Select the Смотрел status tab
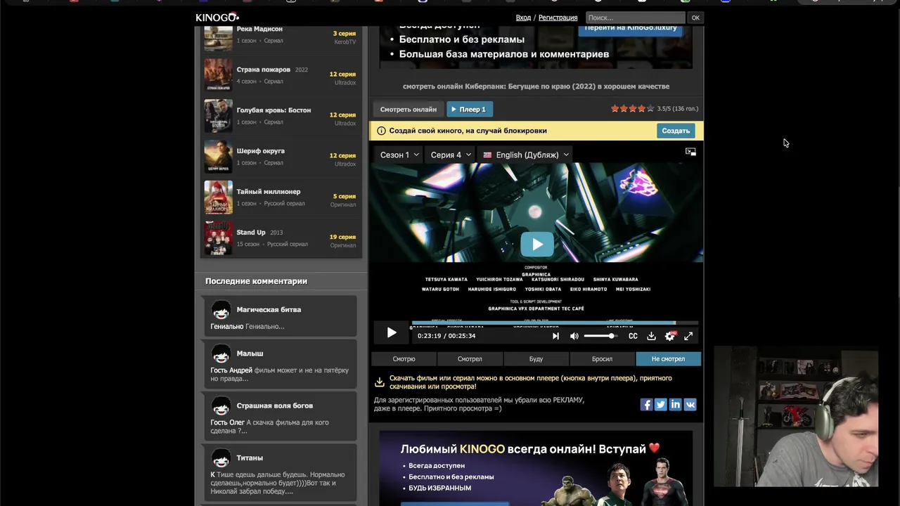The height and width of the screenshot is (506, 900). coord(470,359)
